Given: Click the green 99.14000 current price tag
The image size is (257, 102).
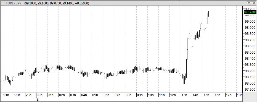Looking at the screenshot, I should point(250,12).
